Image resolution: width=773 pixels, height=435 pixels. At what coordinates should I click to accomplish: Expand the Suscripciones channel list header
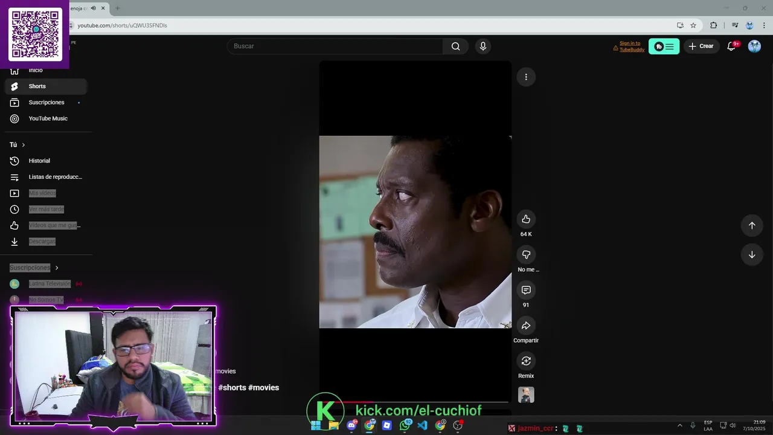coord(34,268)
